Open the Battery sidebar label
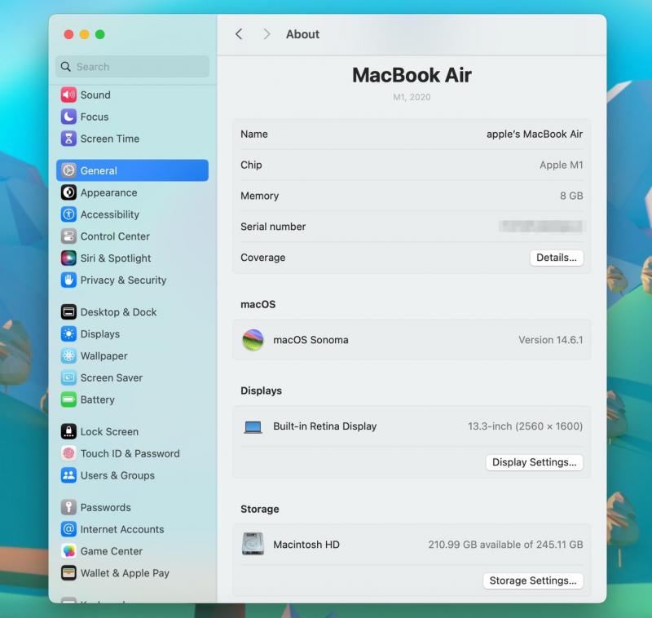 click(97, 399)
